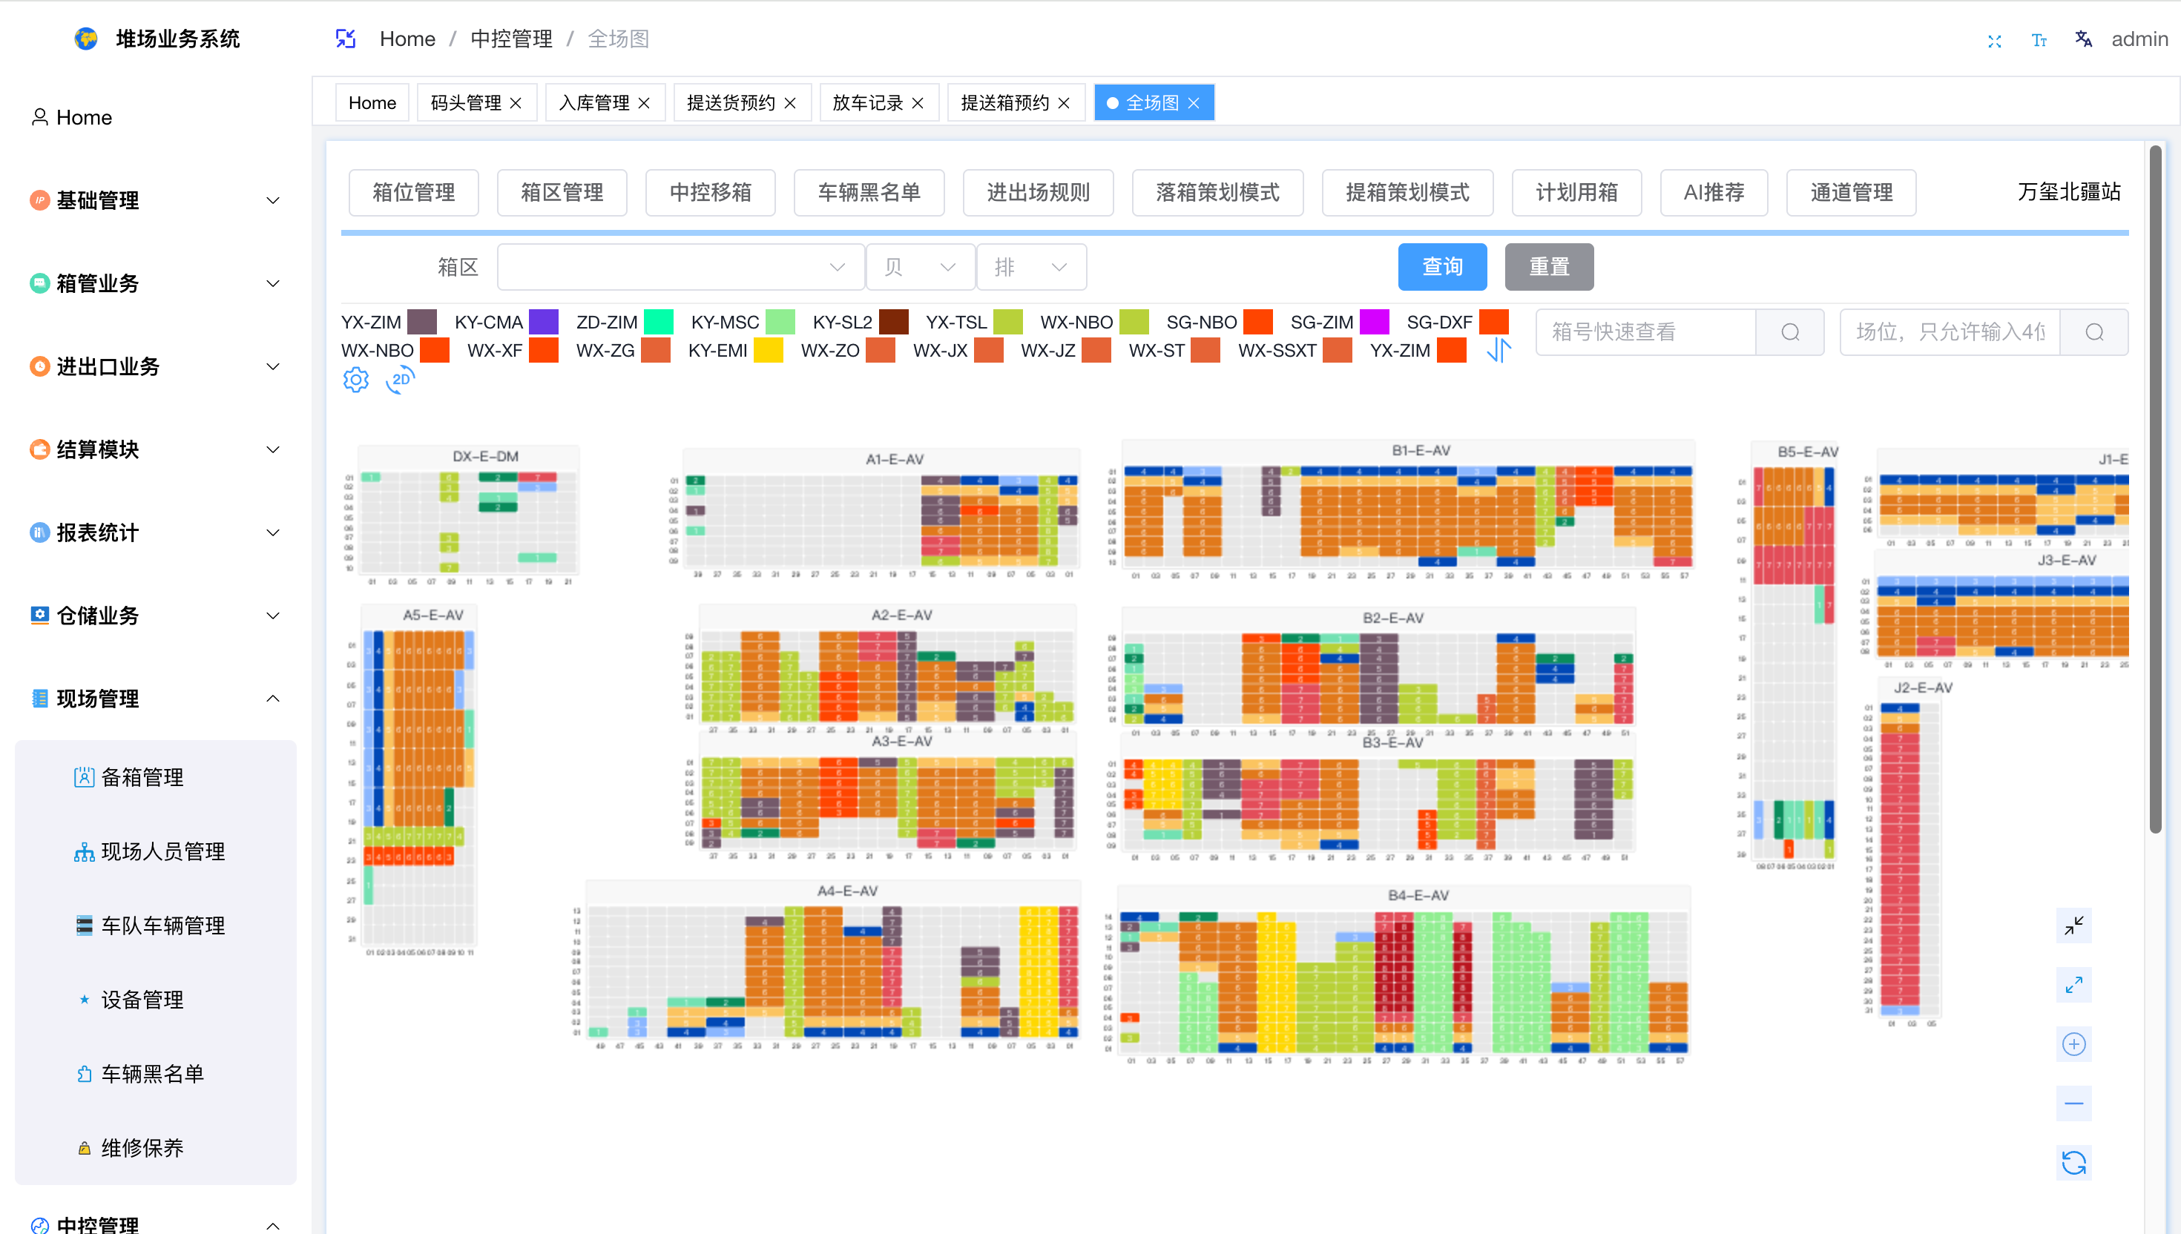
Task: Click the language translate icon
Action: 2084,39
